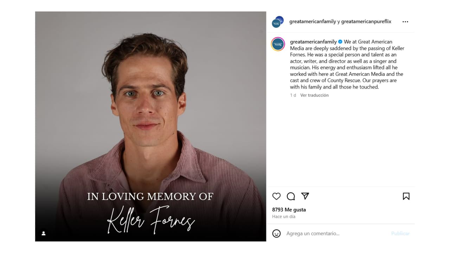Open post options with the three-dot icon
The height and width of the screenshot is (253, 450).
[x=405, y=21]
